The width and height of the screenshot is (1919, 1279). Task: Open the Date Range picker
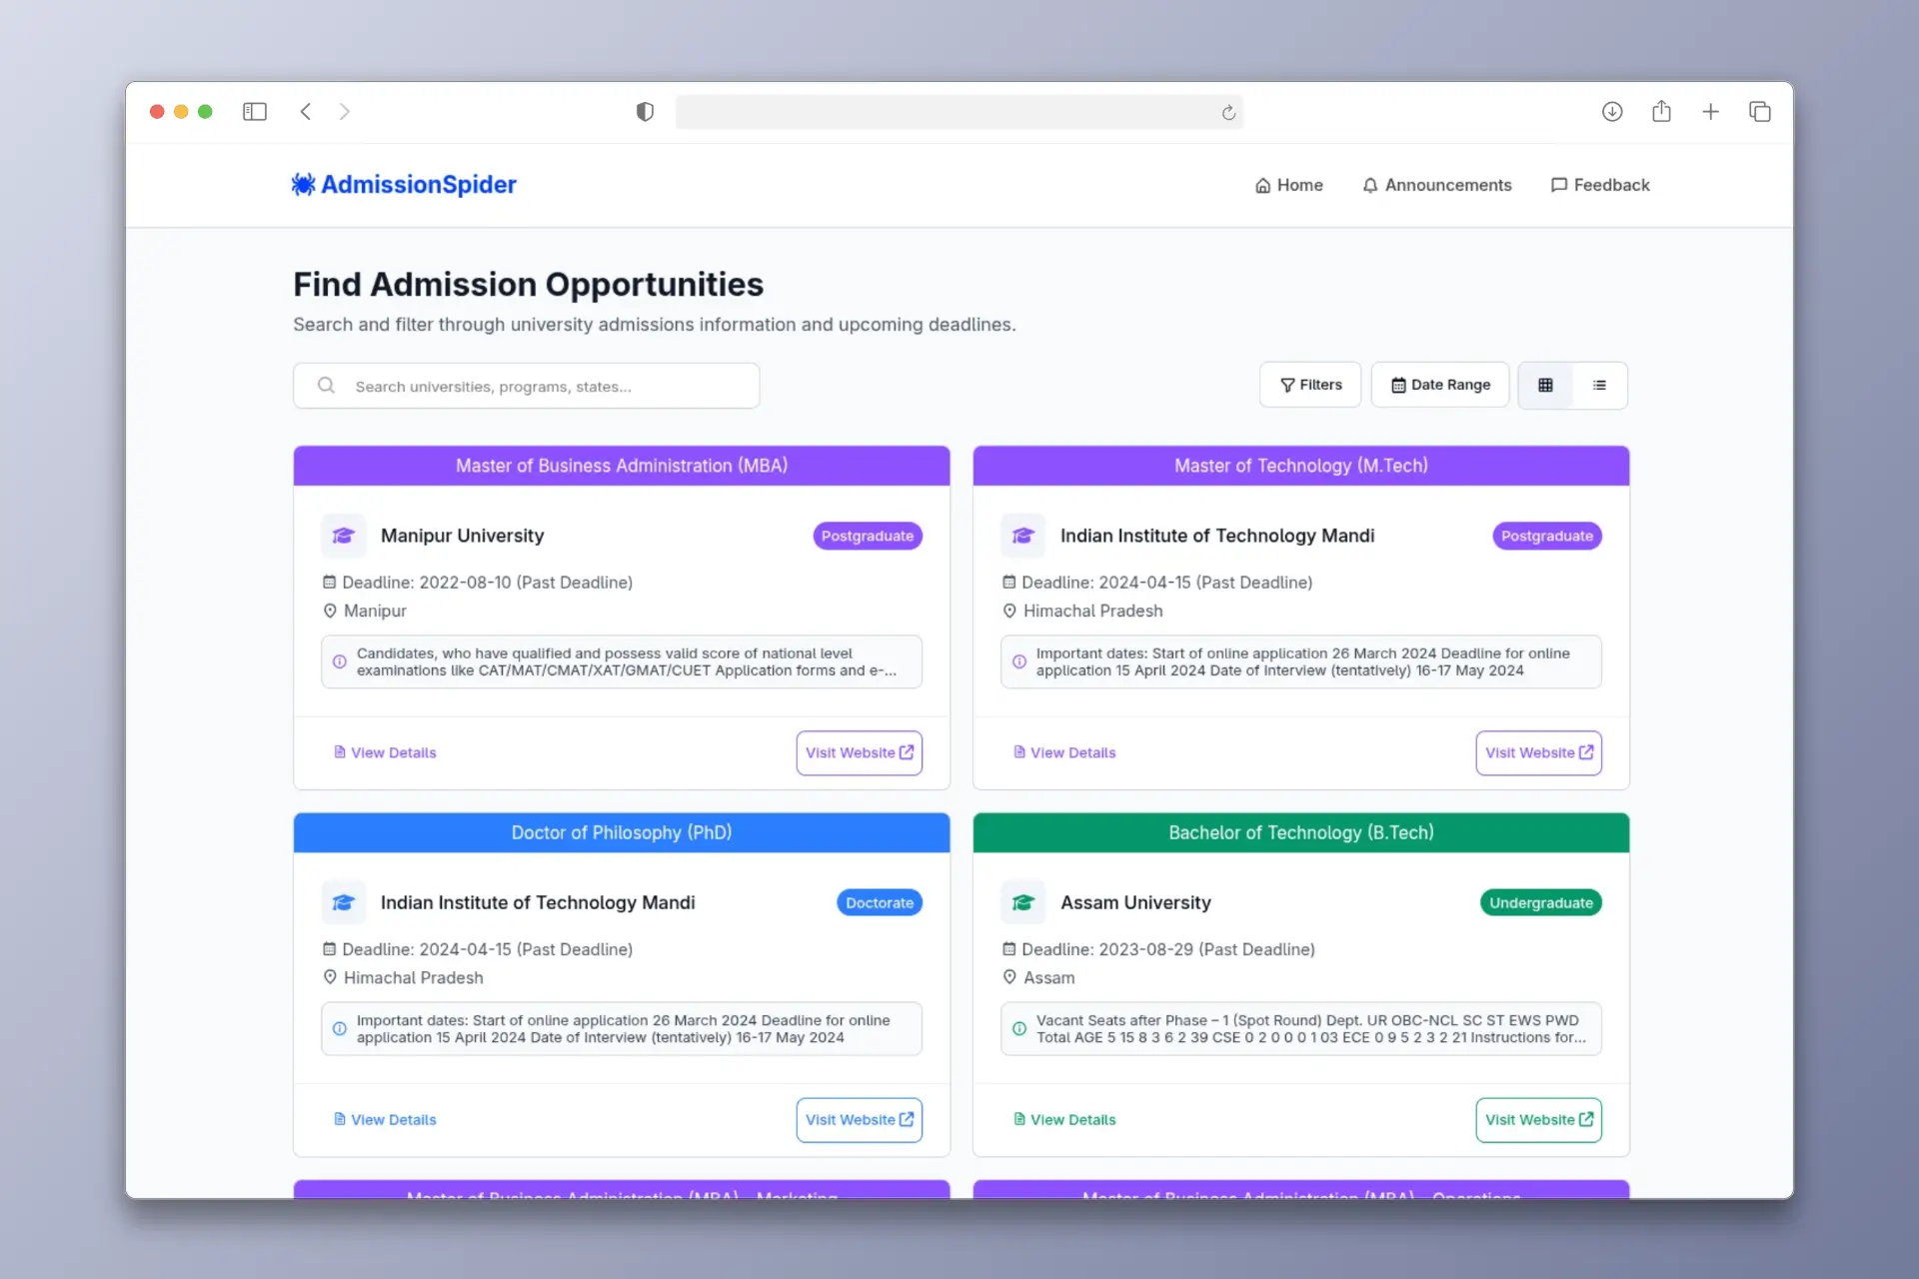[x=1440, y=385]
